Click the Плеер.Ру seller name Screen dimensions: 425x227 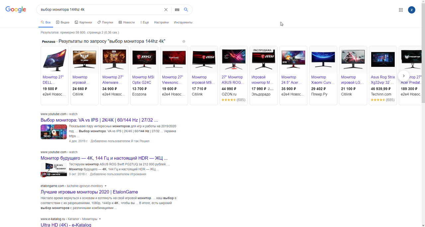pos(319,94)
